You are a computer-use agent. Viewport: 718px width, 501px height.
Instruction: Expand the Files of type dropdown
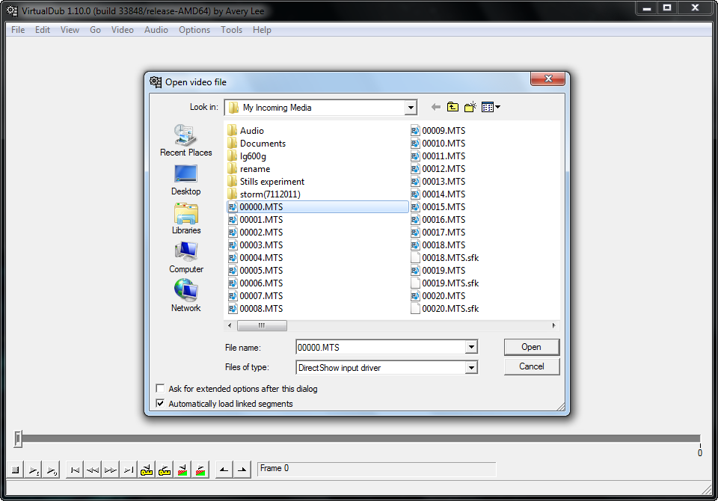(x=472, y=367)
